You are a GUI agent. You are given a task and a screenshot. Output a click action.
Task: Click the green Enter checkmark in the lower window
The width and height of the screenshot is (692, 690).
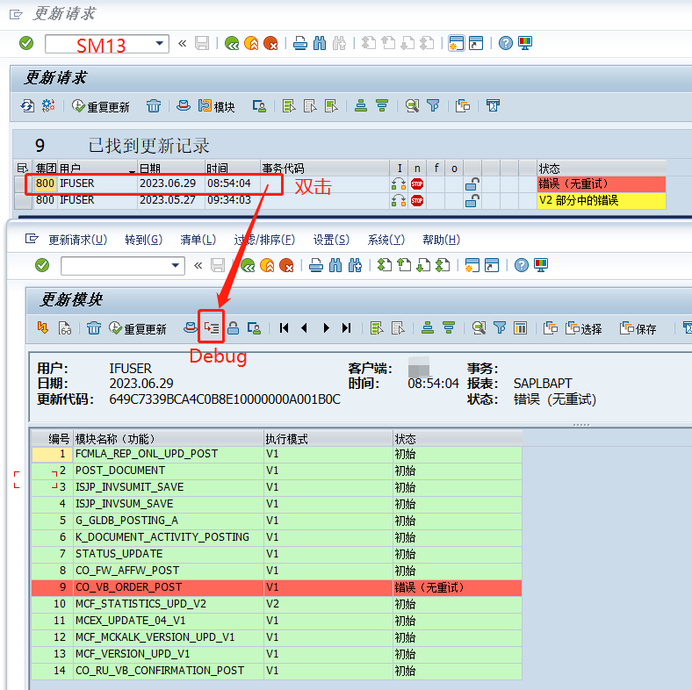click(42, 266)
